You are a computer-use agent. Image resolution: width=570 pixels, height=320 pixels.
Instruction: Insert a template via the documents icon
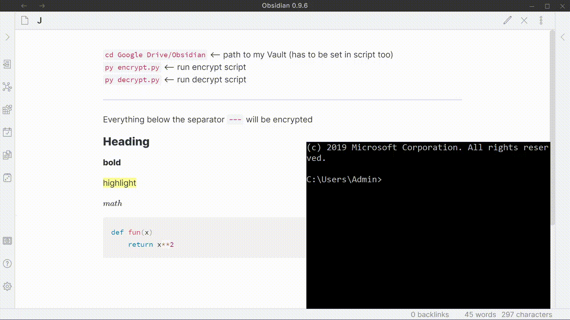coord(7,154)
